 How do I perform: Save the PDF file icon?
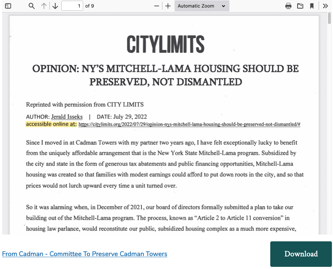coord(300,6)
